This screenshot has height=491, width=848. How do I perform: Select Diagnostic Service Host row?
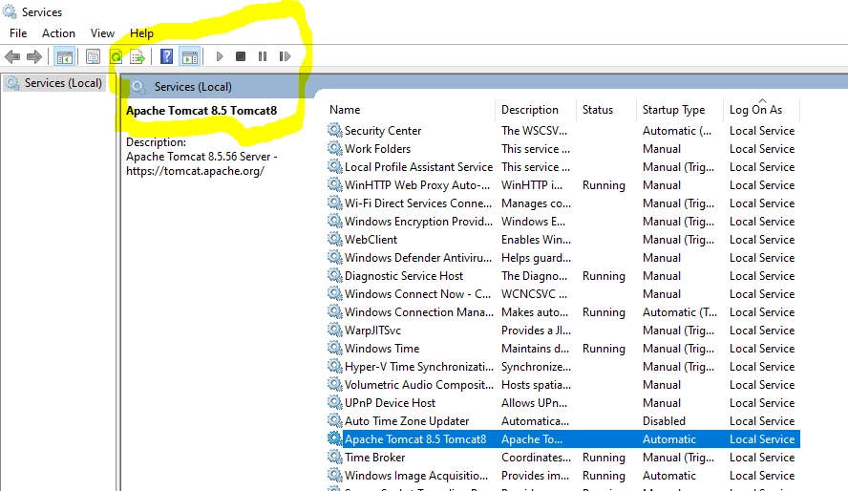coord(563,276)
